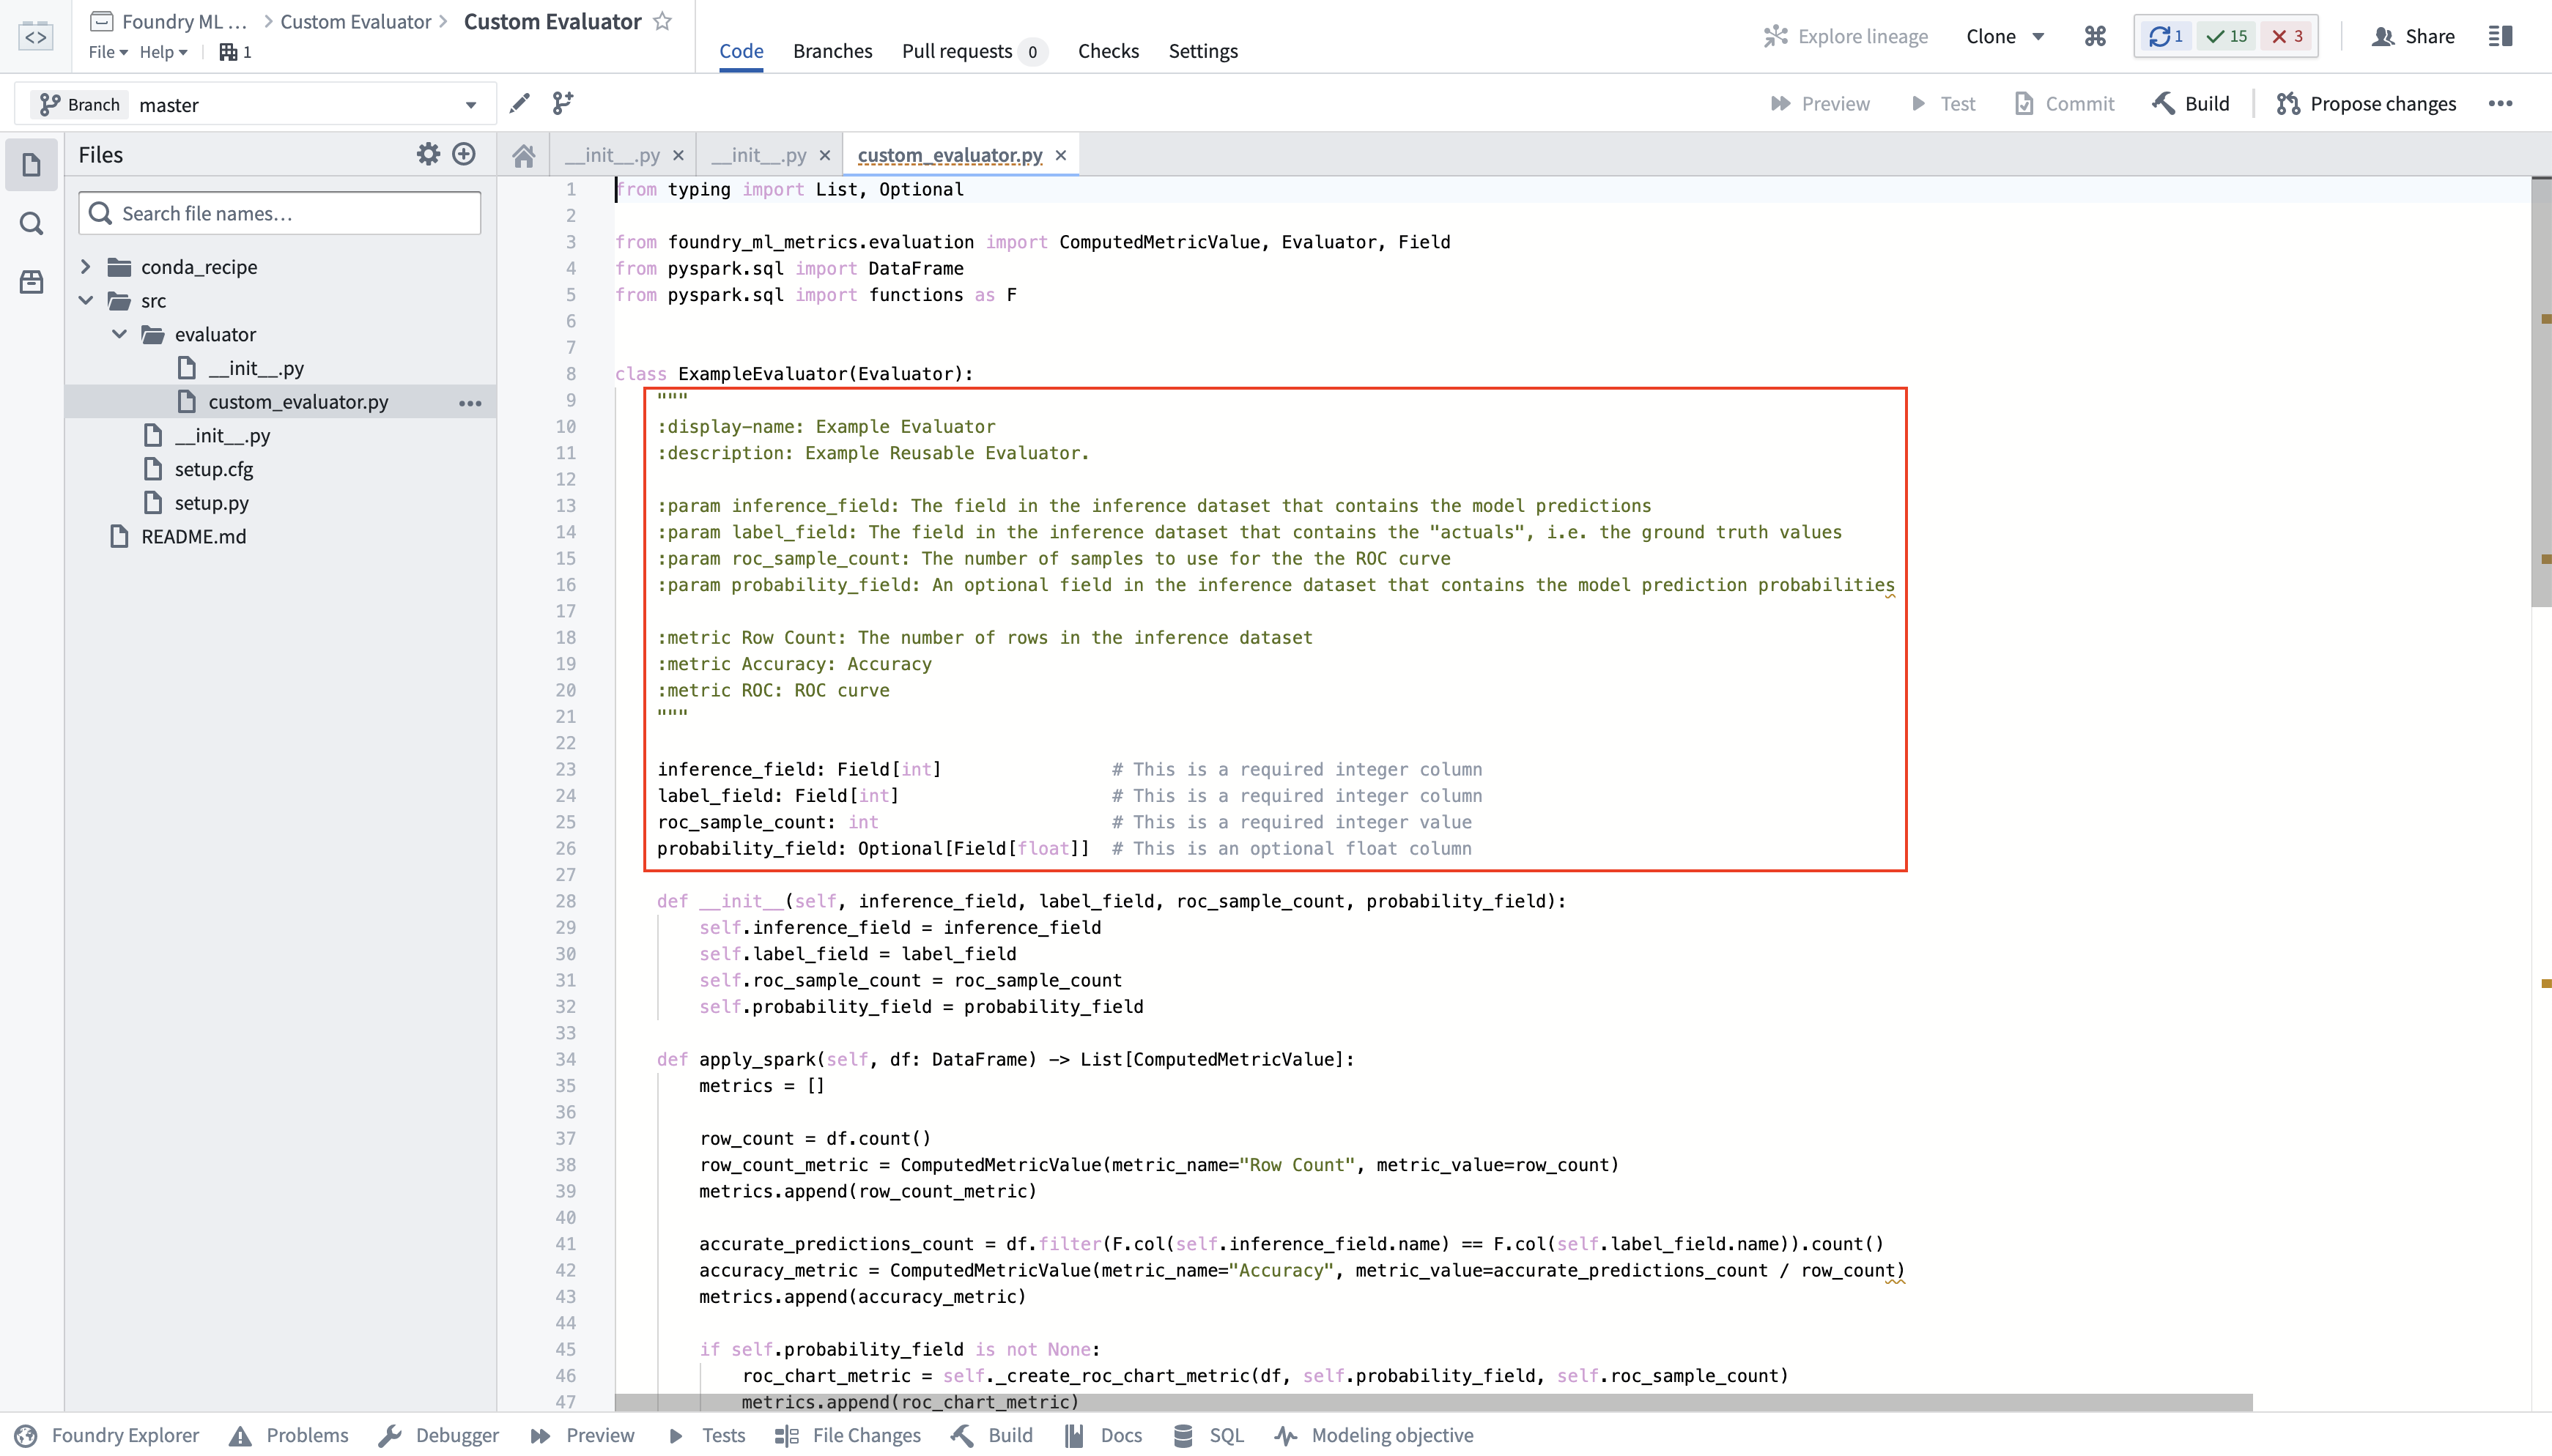2552x1456 pixels.
Task: Open the Modeling objective panel
Action: coord(1374,1435)
